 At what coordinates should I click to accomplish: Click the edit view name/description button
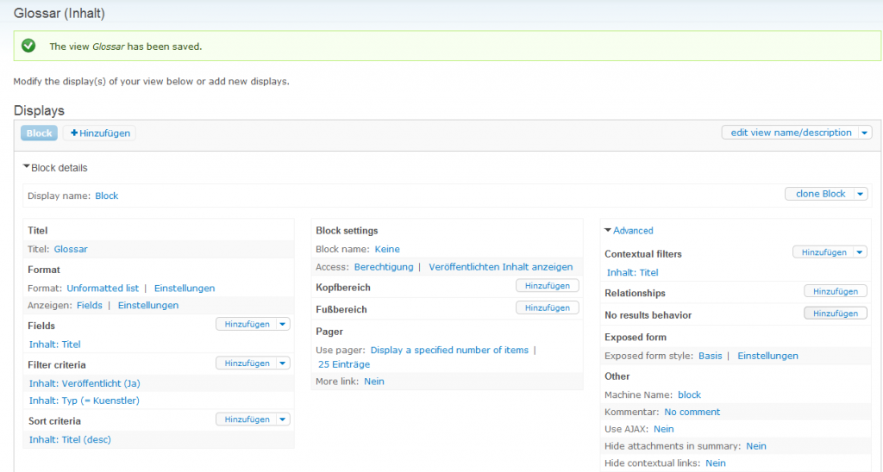click(x=790, y=133)
